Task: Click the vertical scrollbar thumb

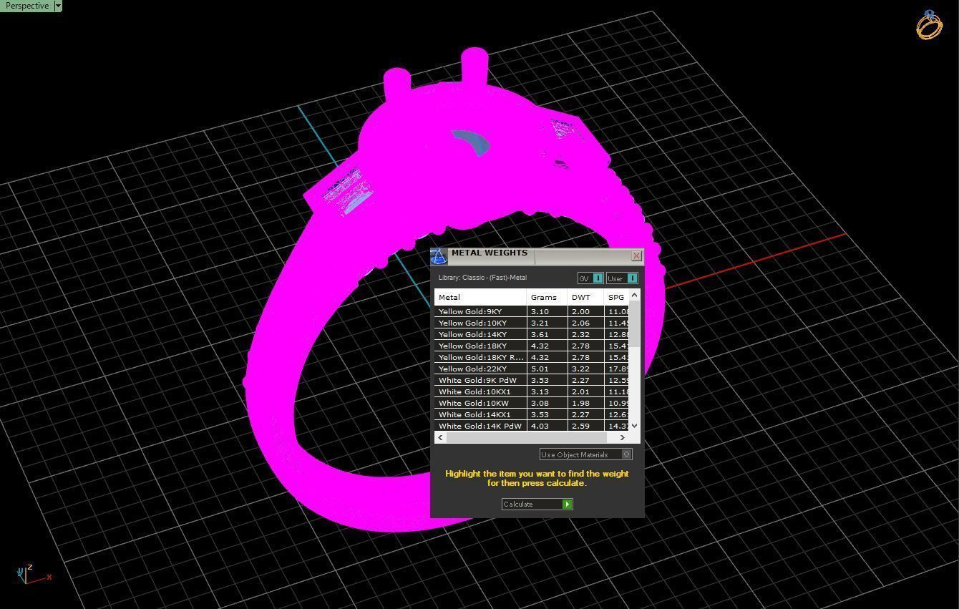Action: [634, 326]
